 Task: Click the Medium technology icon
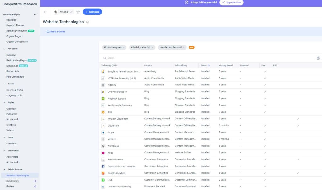[103, 139]
